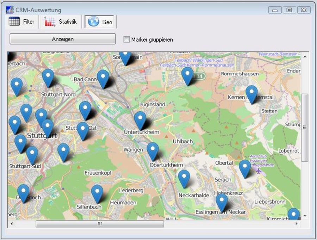Click the Serach map label
The image size is (317, 240).
pos(223,180)
